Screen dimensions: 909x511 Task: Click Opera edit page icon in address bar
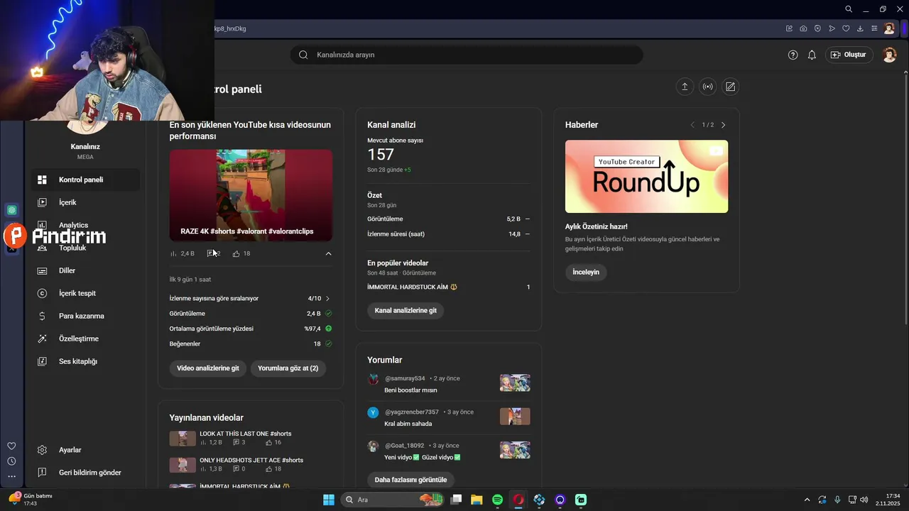coord(789,28)
